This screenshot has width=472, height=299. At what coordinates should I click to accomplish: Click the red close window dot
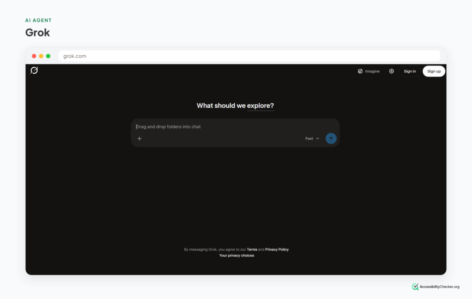pos(34,56)
